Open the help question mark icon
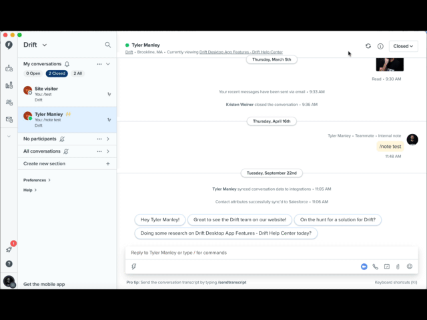 pos(9,264)
